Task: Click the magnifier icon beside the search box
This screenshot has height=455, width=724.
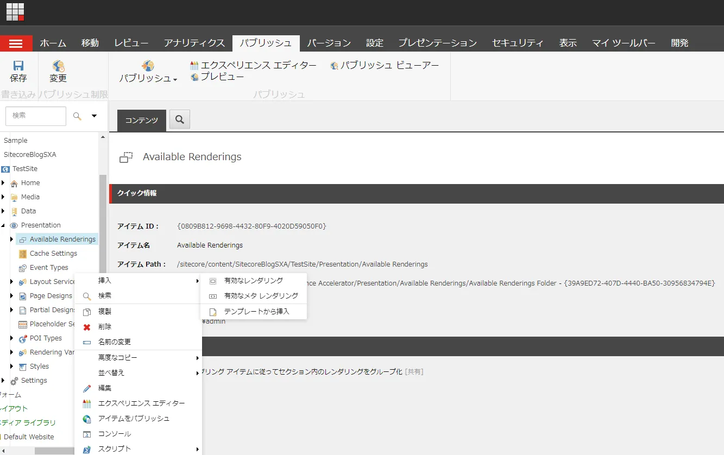Action: tap(78, 116)
